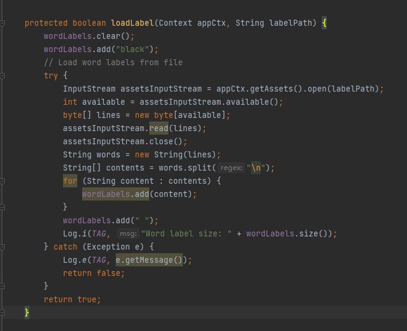Click the 'return false;' statement
The height and width of the screenshot is (331, 407).
point(94,273)
